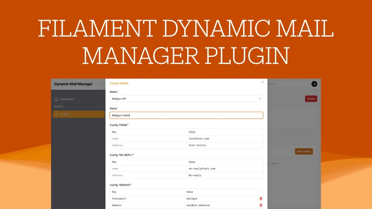Delete the domain row with its trash icon
This screenshot has width=372, height=209.
click(261, 205)
